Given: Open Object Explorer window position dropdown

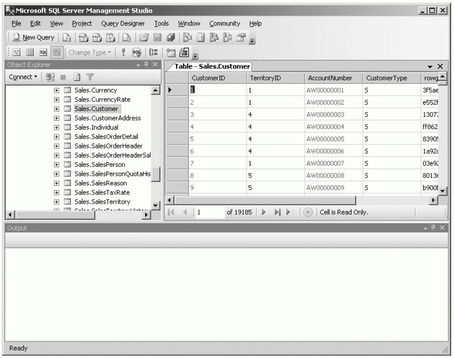Looking at the screenshot, I should 138,65.
